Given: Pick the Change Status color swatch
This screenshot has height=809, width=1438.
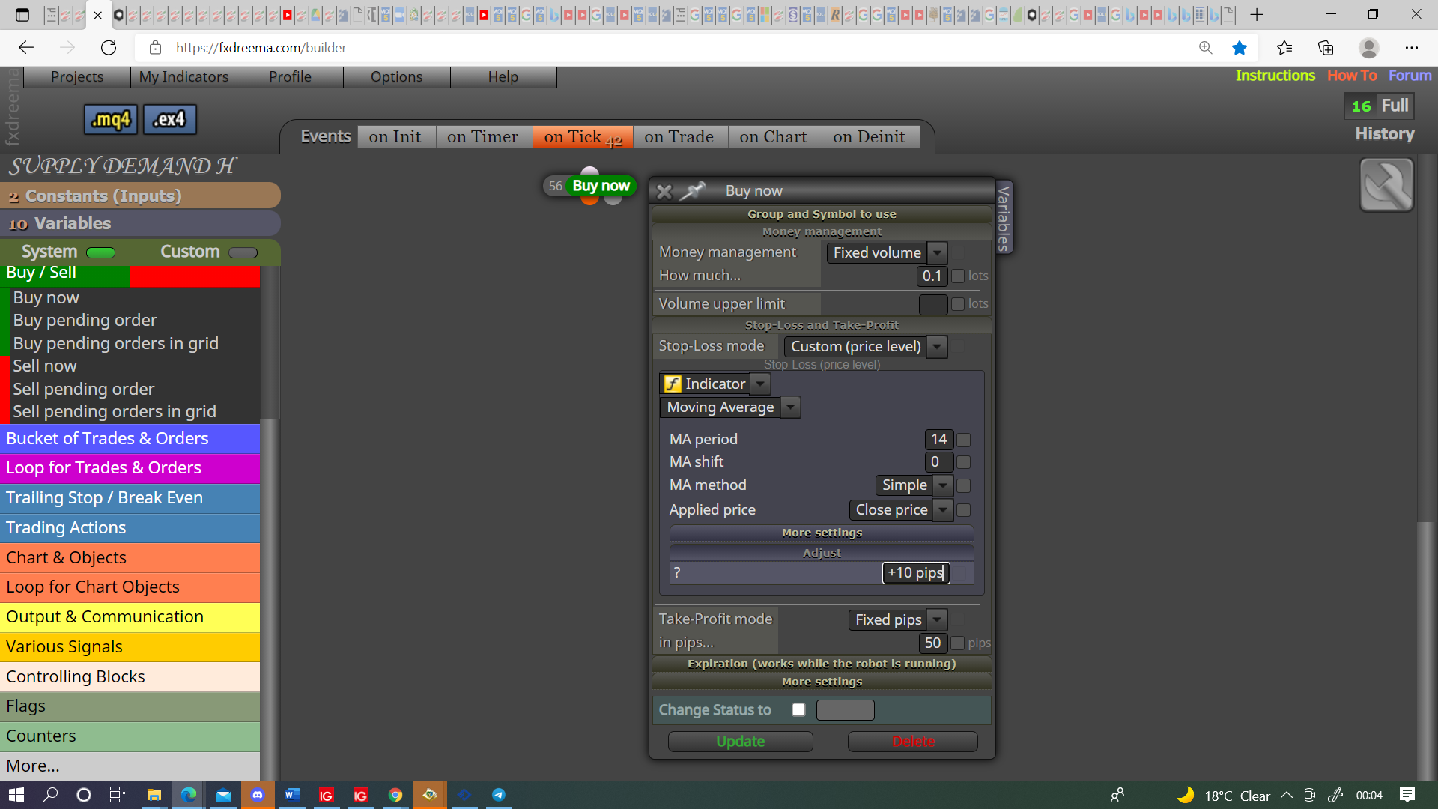Looking at the screenshot, I should tap(845, 709).
